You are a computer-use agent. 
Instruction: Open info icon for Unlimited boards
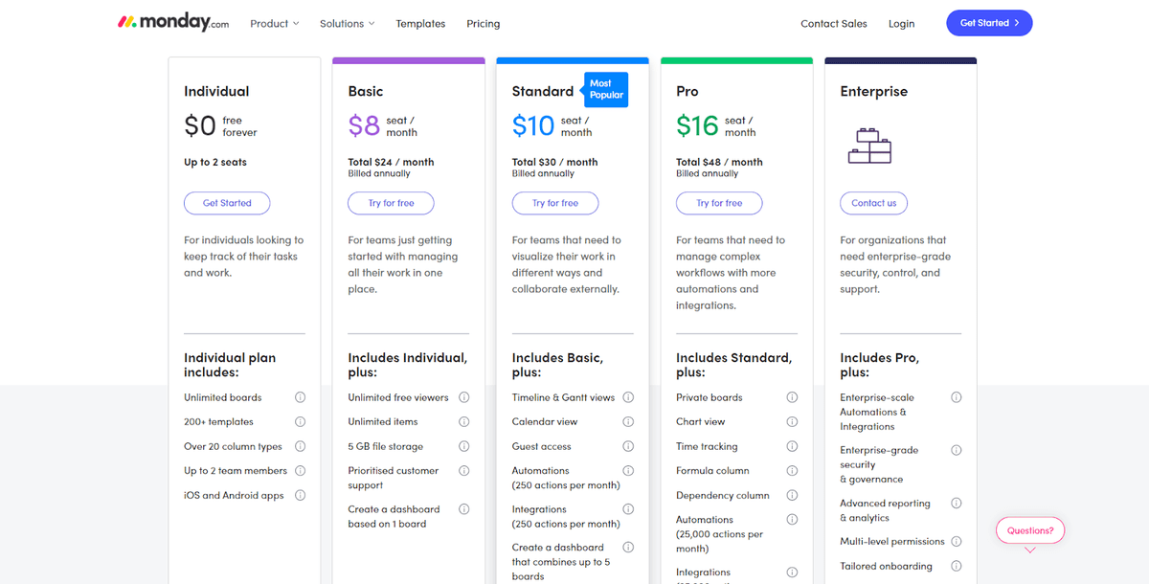coord(300,397)
